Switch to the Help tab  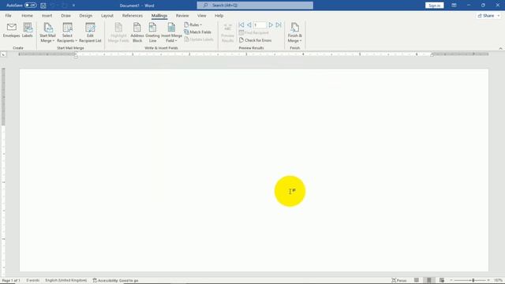coord(219,16)
